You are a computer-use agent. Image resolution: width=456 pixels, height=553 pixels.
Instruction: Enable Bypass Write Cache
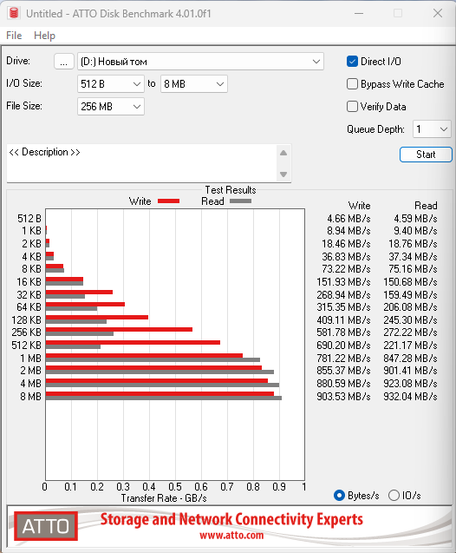pyautogui.click(x=352, y=84)
